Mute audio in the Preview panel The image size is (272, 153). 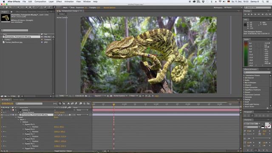pos(263,14)
